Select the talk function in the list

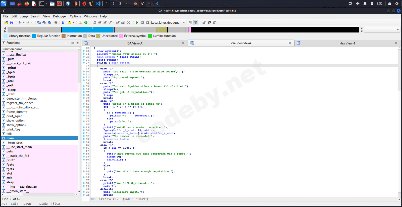click(9, 134)
